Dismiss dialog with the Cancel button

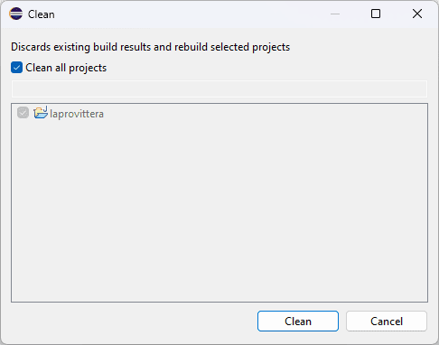click(387, 322)
